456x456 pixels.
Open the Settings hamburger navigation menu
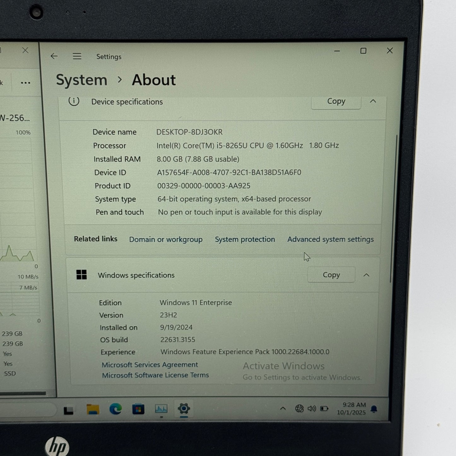[x=77, y=56]
